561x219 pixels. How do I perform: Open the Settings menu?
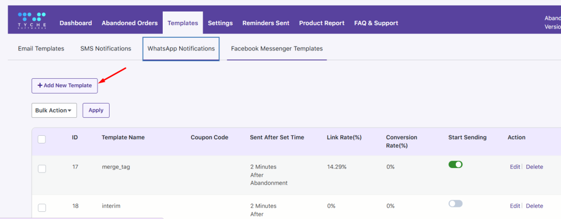(x=220, y=23)
